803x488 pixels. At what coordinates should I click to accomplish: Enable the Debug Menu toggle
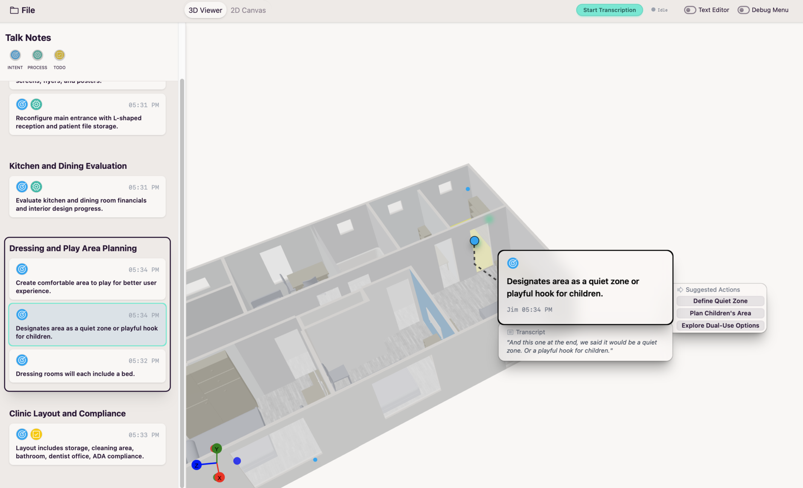743,10
